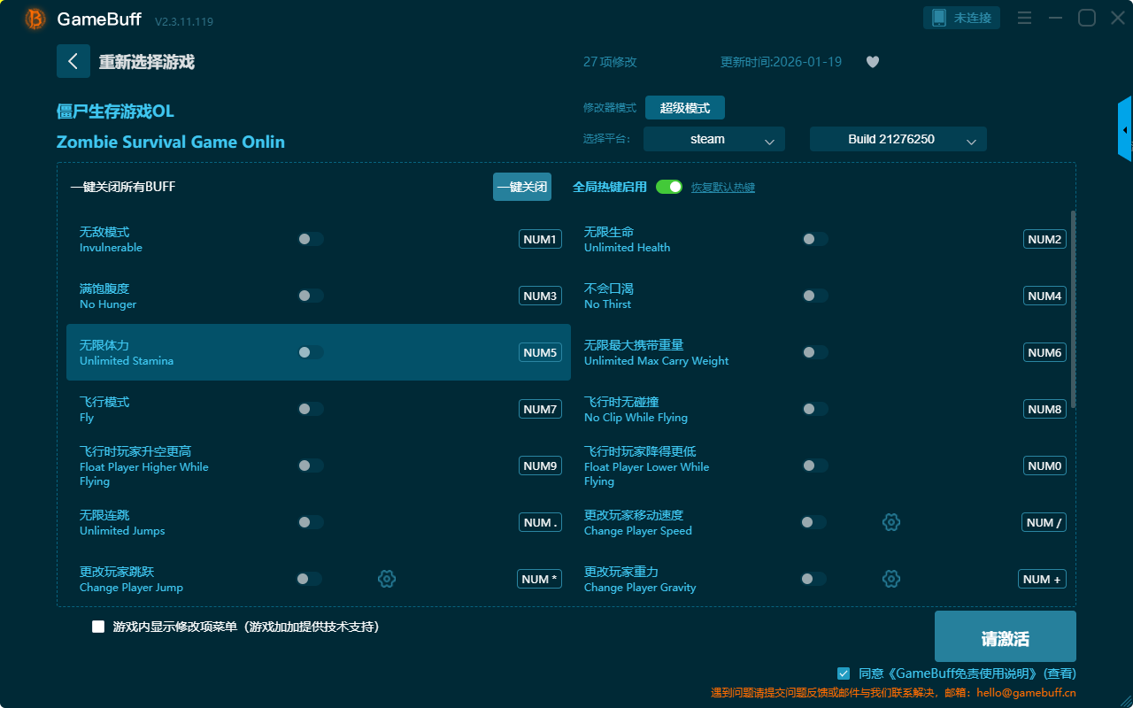Open settings gear for Change Player Speed
The image size is (1133, 708).
891,522
